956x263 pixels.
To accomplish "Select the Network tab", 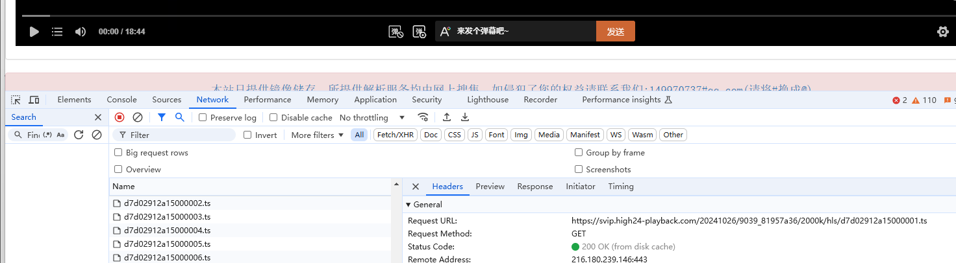I will [212, 100].
